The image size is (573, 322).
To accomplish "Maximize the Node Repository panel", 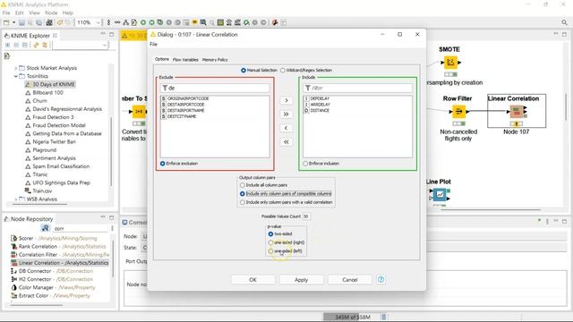I will (111, 217).
